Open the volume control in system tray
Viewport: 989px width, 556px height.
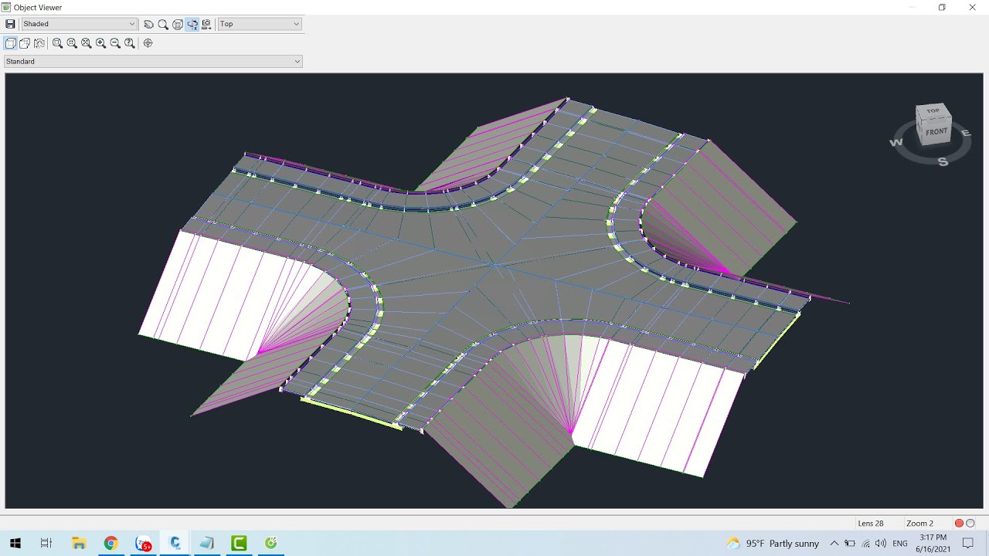click(x=880, y=543)
